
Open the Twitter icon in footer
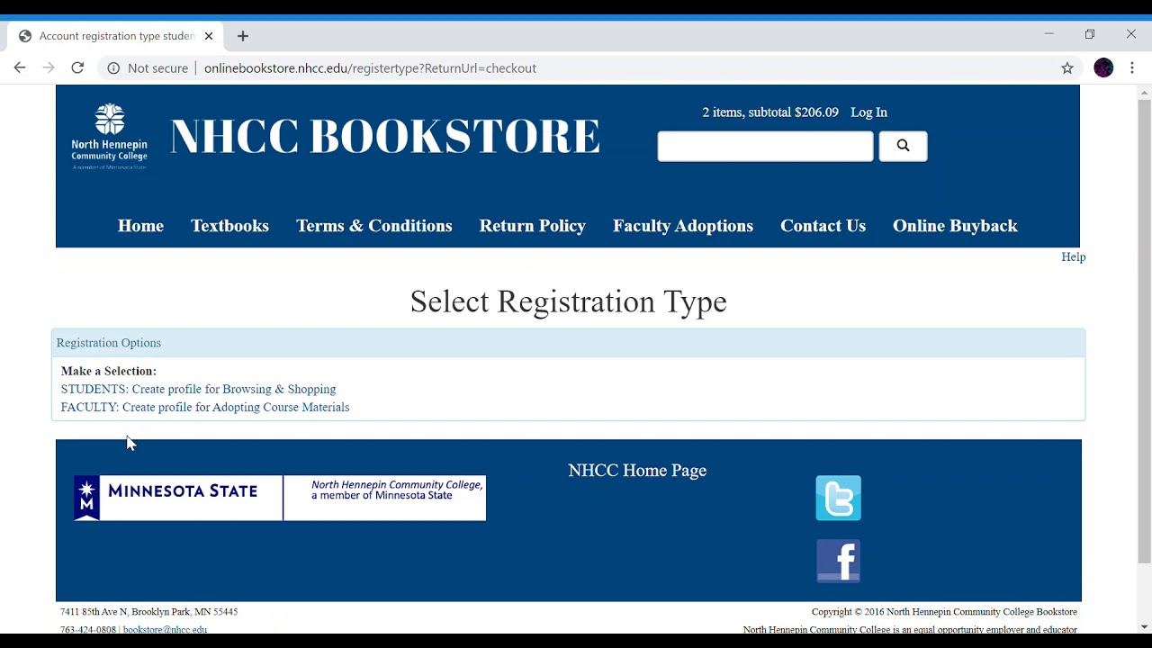click(838, 498)
